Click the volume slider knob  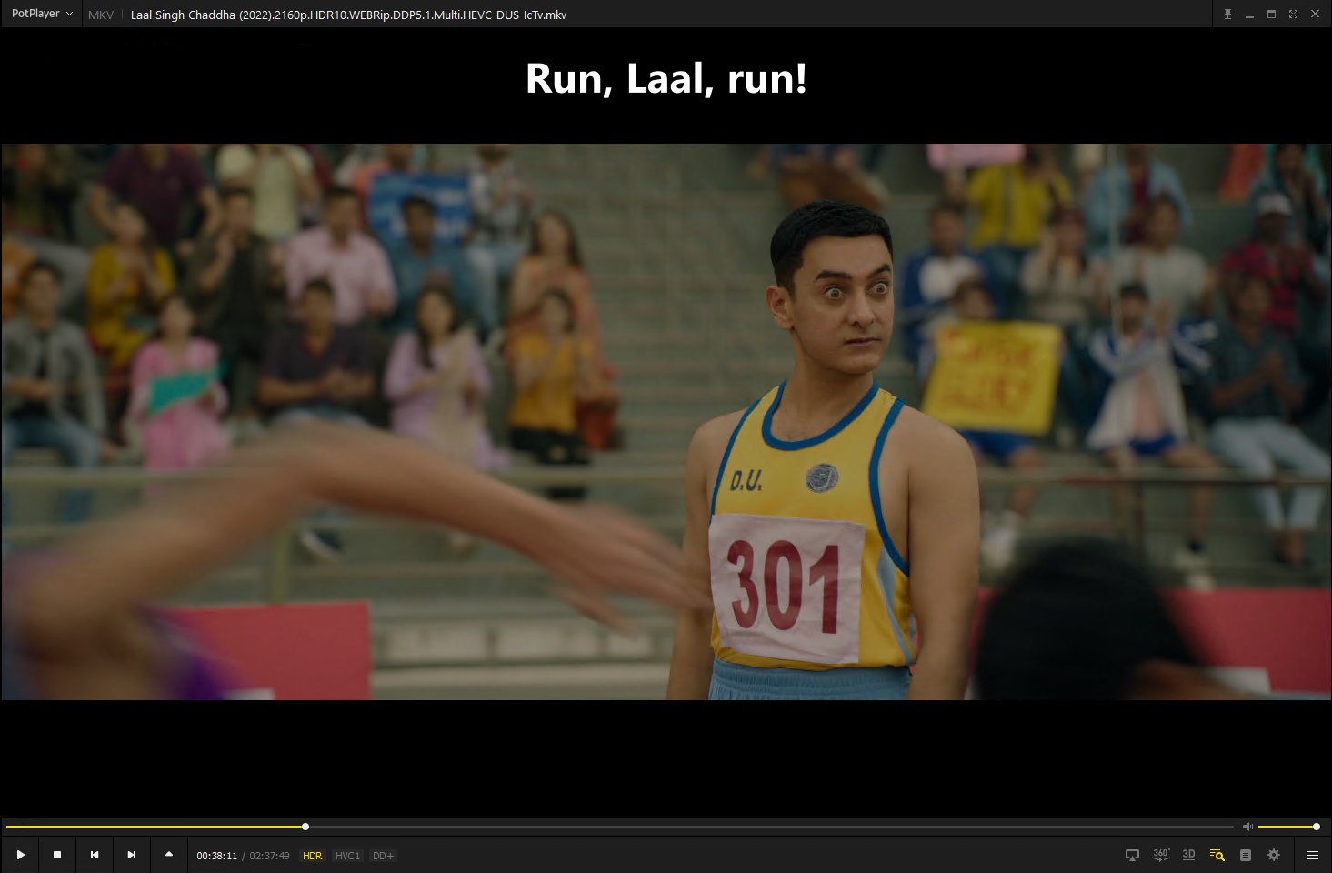[x=1316, y=827]
